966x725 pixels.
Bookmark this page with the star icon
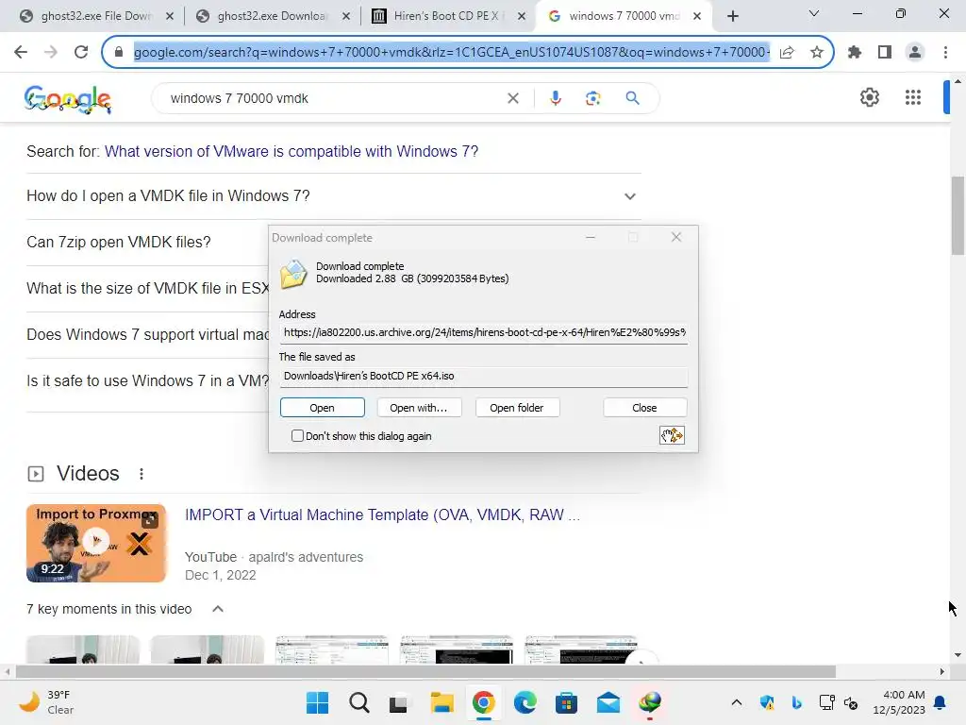(x=817, y=53)
